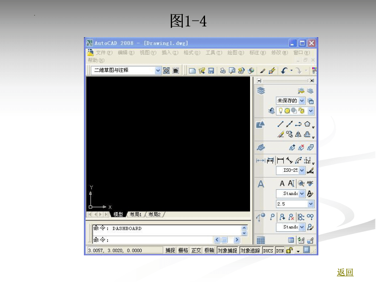Select the Offset tool in the dashboard
This screenshot has width=376, height=282.
[x=307, y=134]
